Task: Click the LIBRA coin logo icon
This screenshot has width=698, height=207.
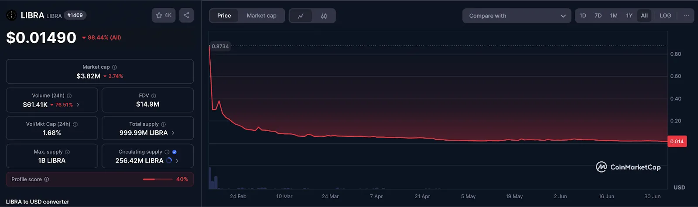Action: [x=11, y=15]
